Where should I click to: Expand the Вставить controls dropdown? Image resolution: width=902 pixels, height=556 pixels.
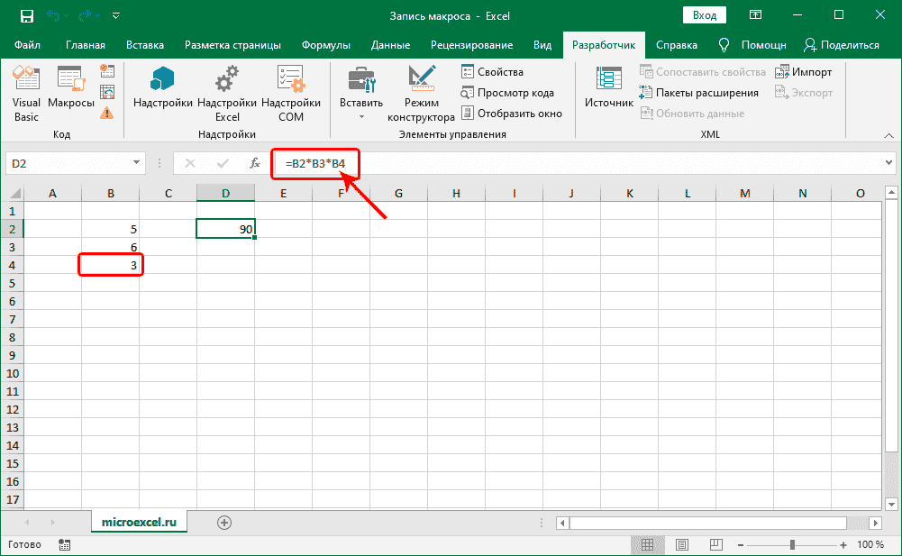[x=361, y=116]
